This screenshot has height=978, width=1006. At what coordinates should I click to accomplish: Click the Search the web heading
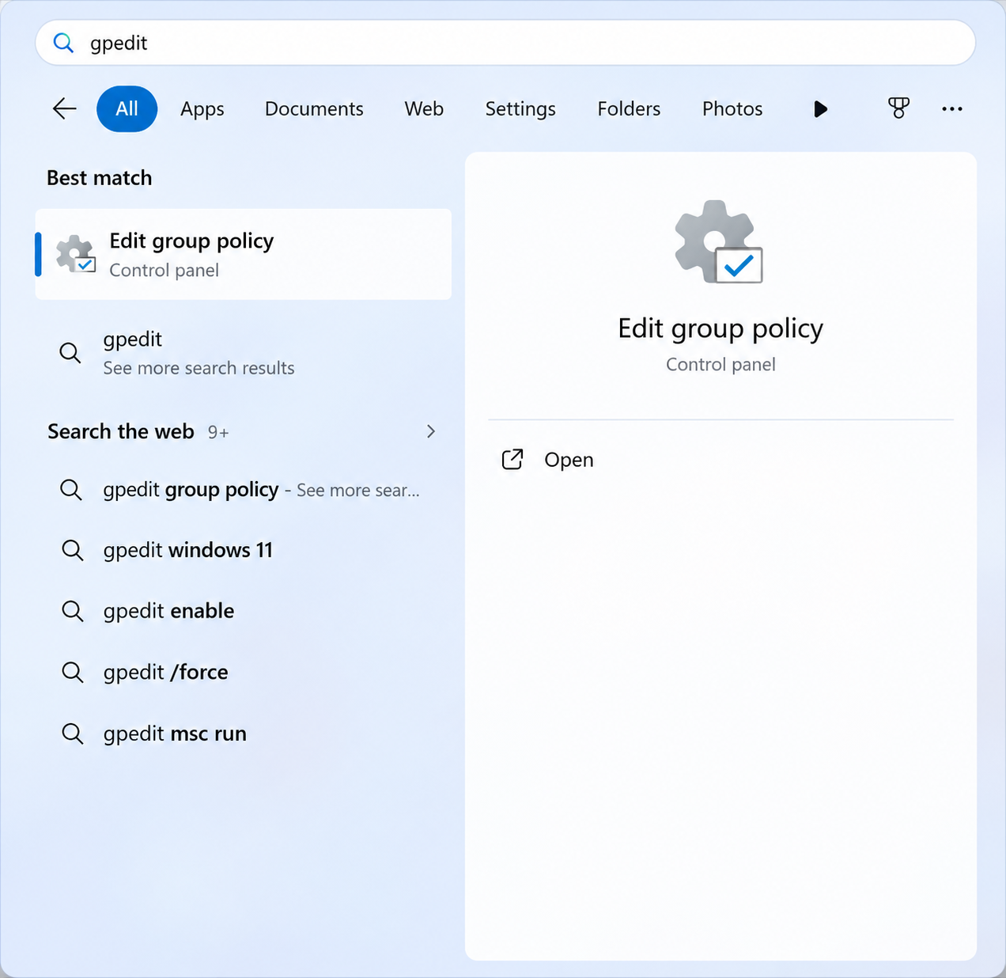click(x=121, y=431)
